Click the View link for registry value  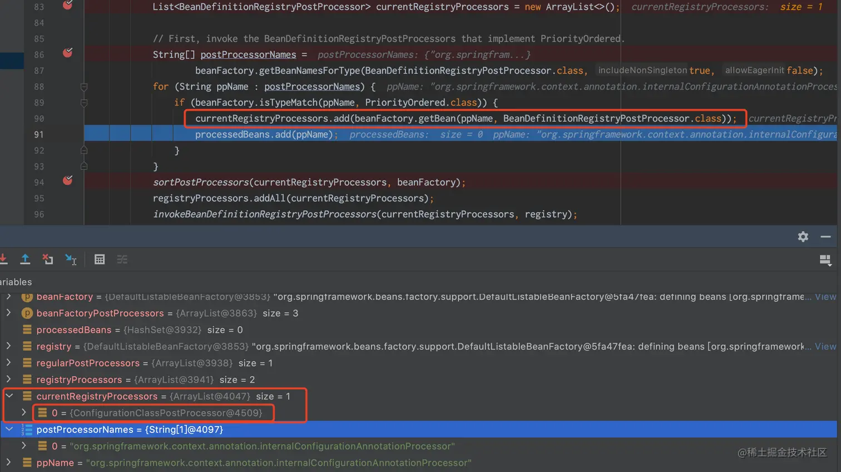825,346
